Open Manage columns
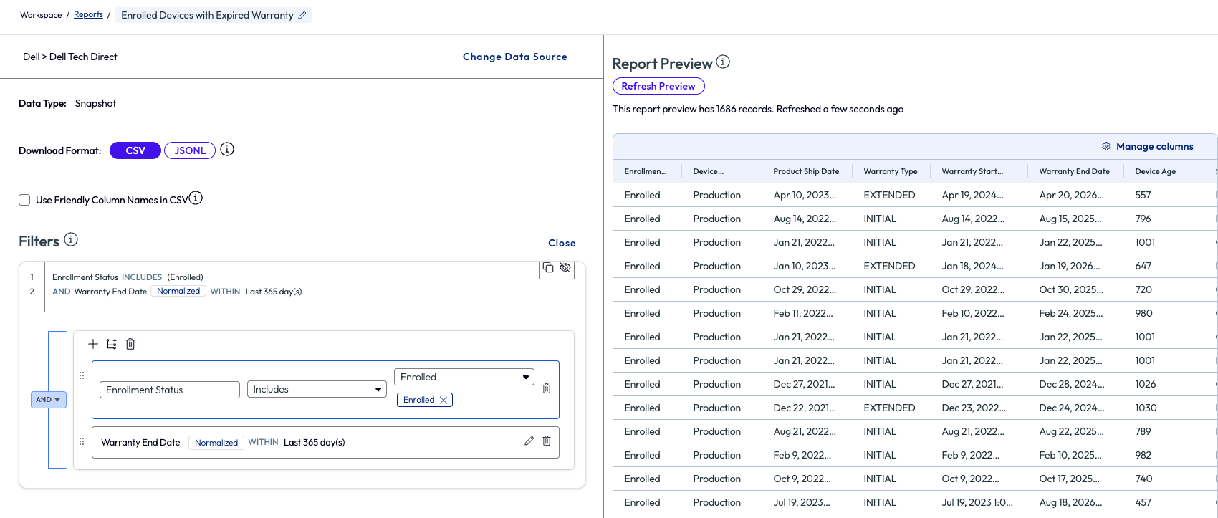Screen dimensions: 1218x518 tap(1154, 146)
